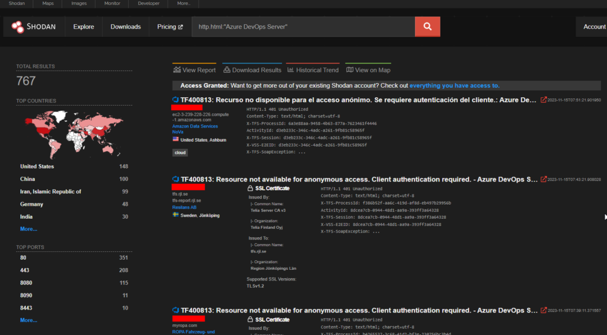Open the Spanish TF400813 Recurso no disponible result title
The width and height of the screenshot is (607, 335).
tap(359, 100)
